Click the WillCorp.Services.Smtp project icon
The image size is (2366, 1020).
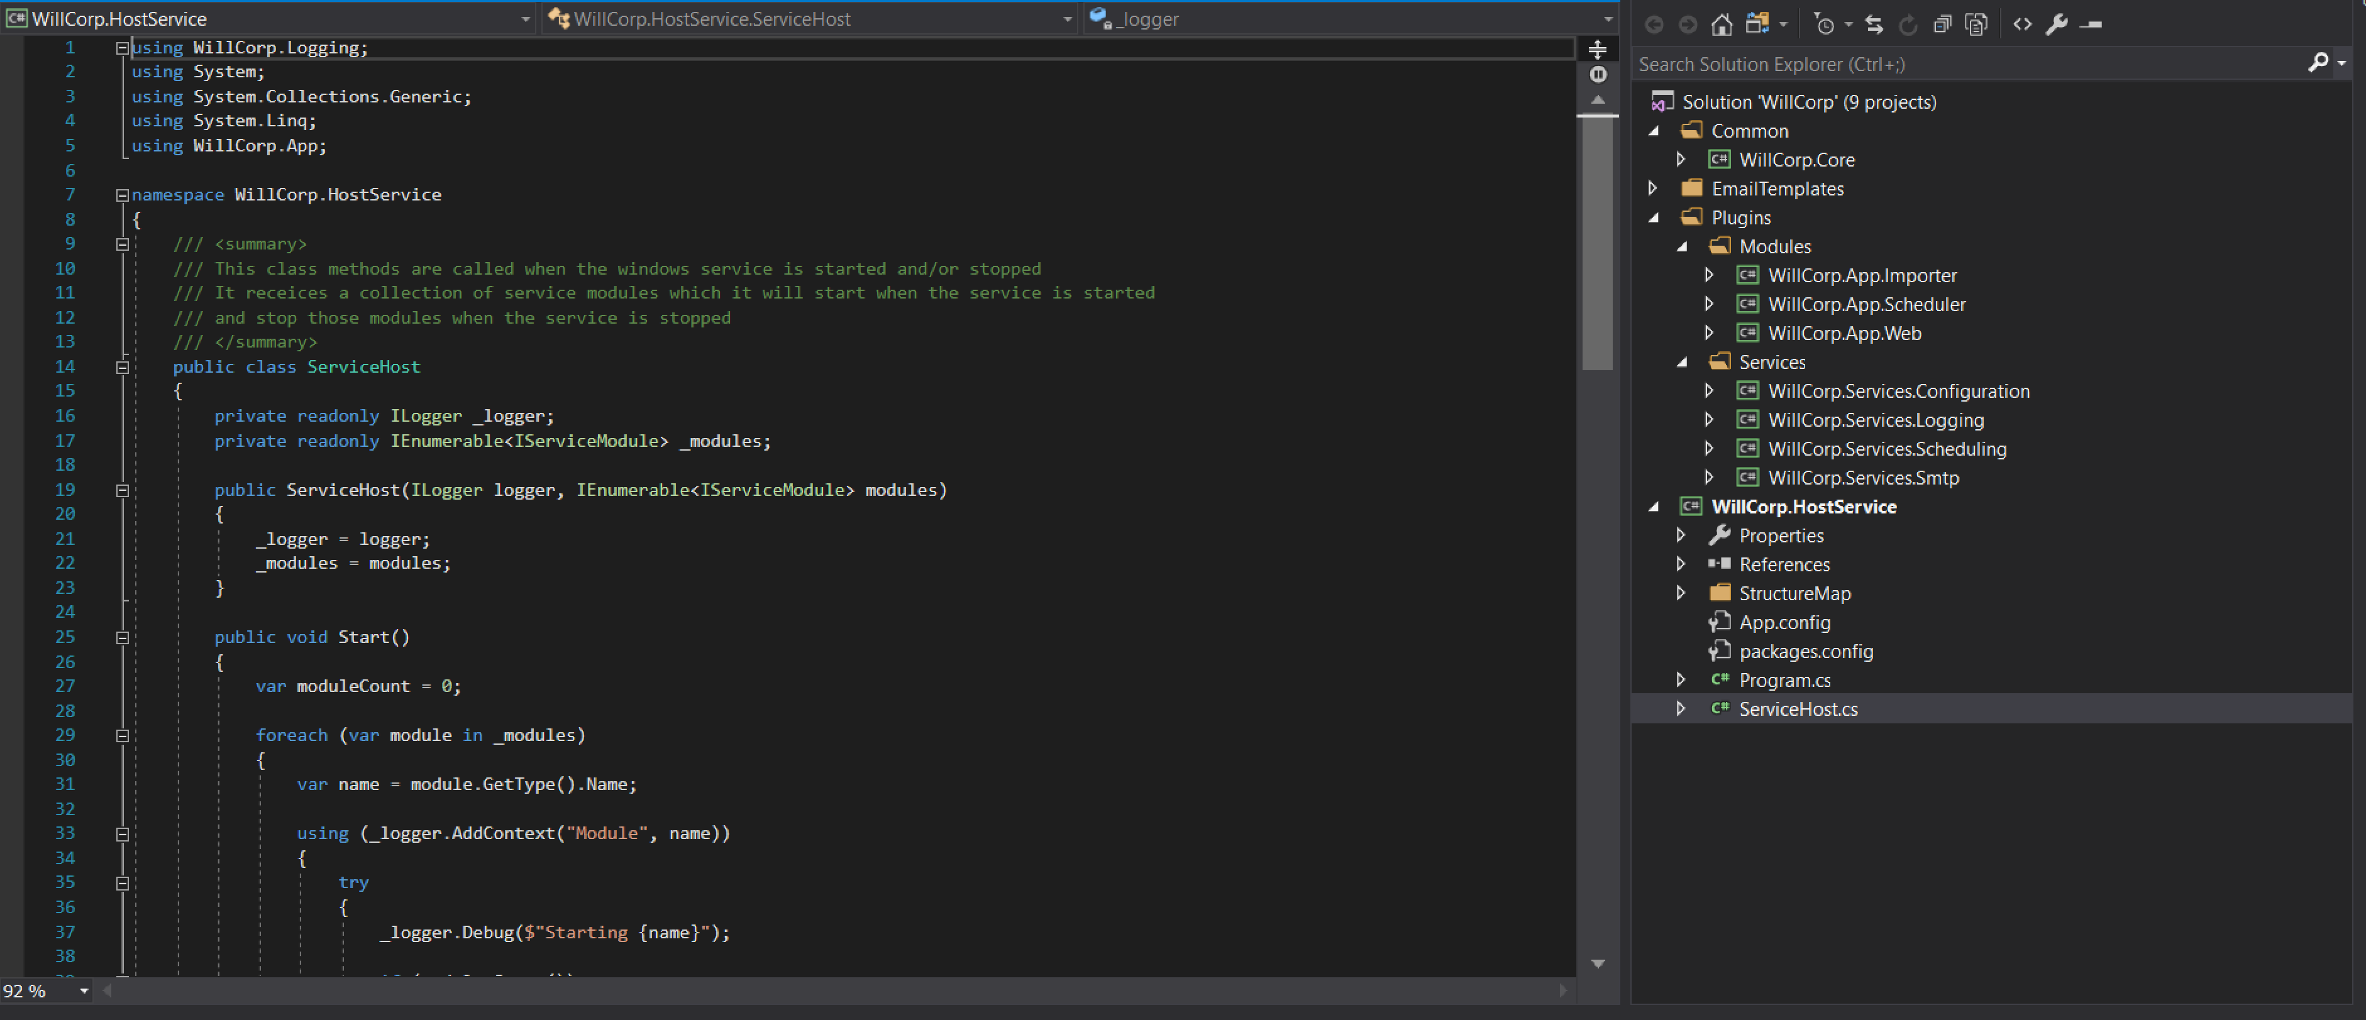click(1748, 478)
